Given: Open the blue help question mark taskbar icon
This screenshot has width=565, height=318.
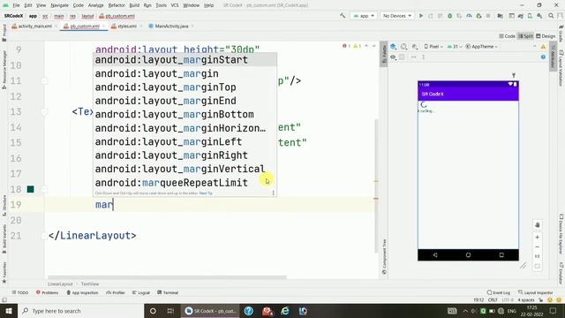Looking at the screenshot, I should click(x=249, y=311).
